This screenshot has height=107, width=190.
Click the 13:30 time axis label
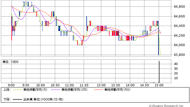pos(116,85)
